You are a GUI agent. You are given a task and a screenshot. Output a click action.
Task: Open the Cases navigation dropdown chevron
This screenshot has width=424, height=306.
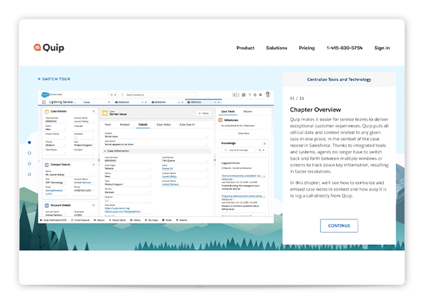click(109, 102)
